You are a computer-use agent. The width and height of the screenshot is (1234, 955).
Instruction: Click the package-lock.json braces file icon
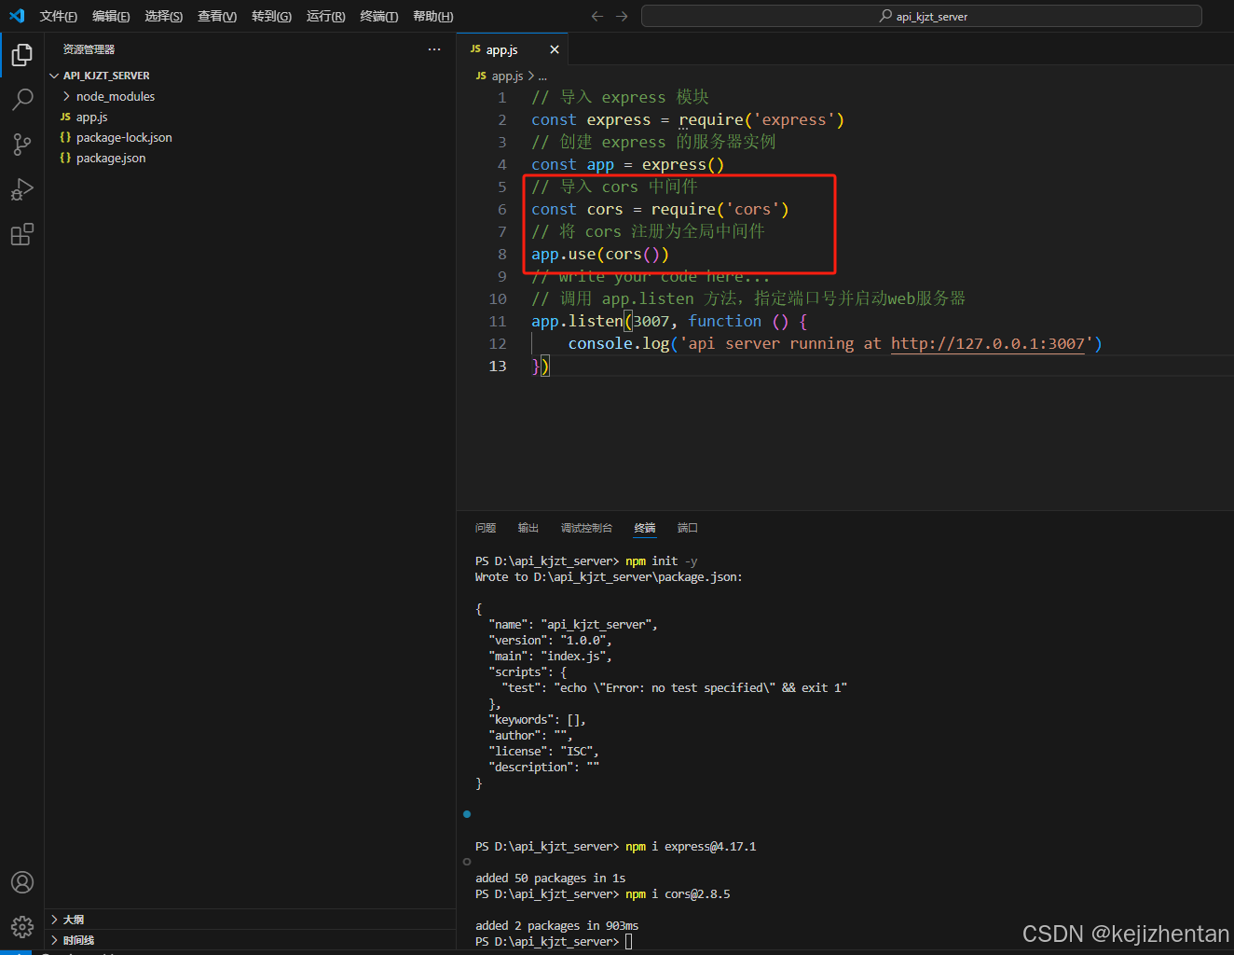[65, 137]
